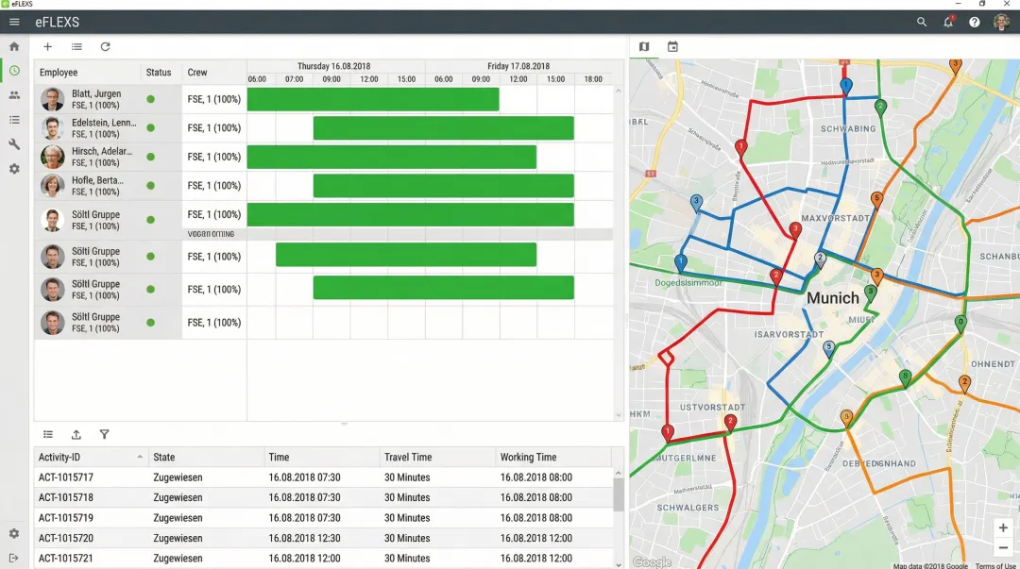Toggle sort order on the Activity-ID column

click(x=90, y=456)
